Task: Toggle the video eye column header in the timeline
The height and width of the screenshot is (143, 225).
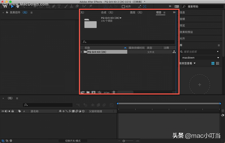Action: [3, 111]
